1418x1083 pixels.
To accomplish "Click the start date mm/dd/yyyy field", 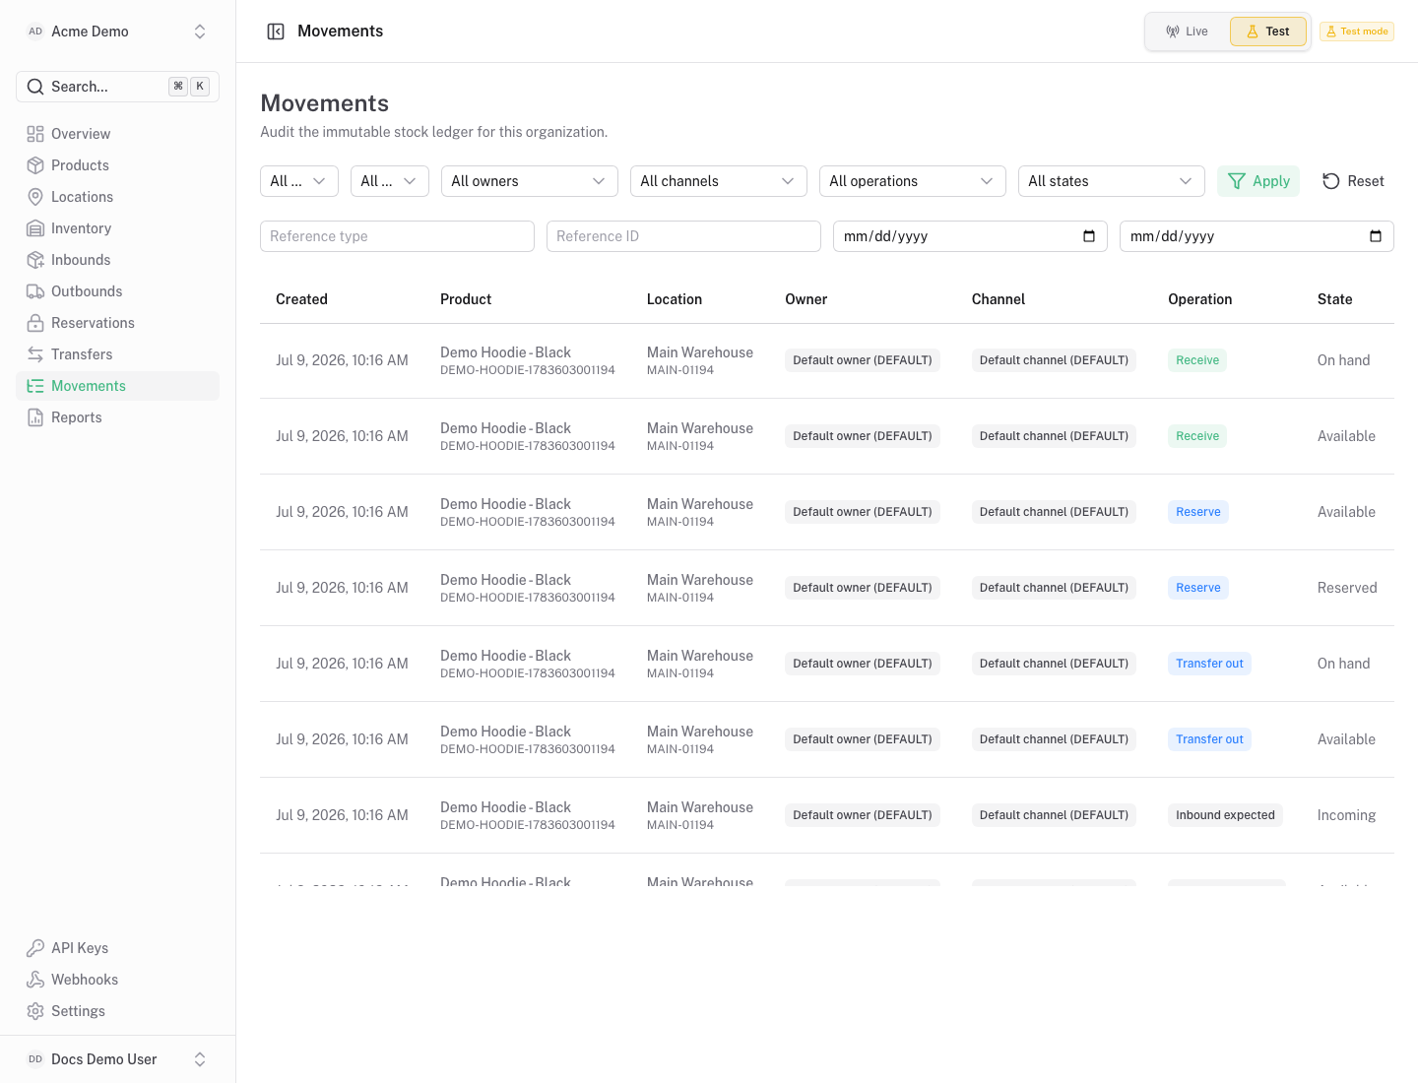I will [x=970, y=236].
